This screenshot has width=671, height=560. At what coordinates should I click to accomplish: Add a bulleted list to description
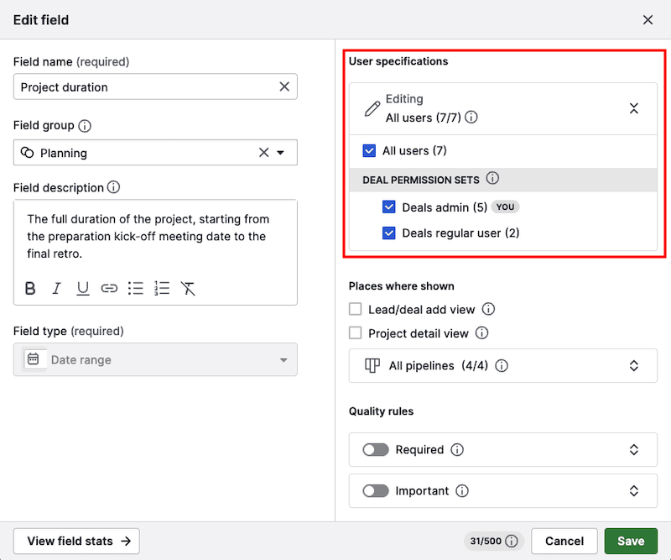[136, 289]
